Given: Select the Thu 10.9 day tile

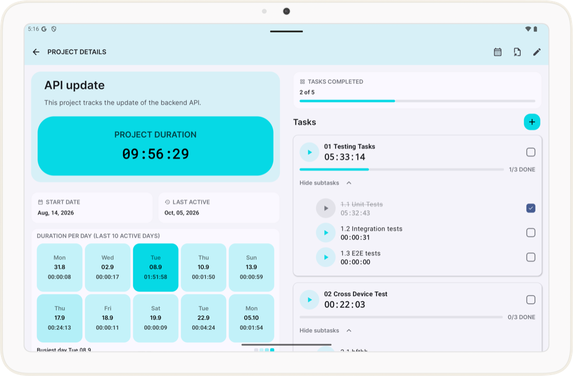Looking at the screenshot, I should pyautogui.click(x=204, y=267).
